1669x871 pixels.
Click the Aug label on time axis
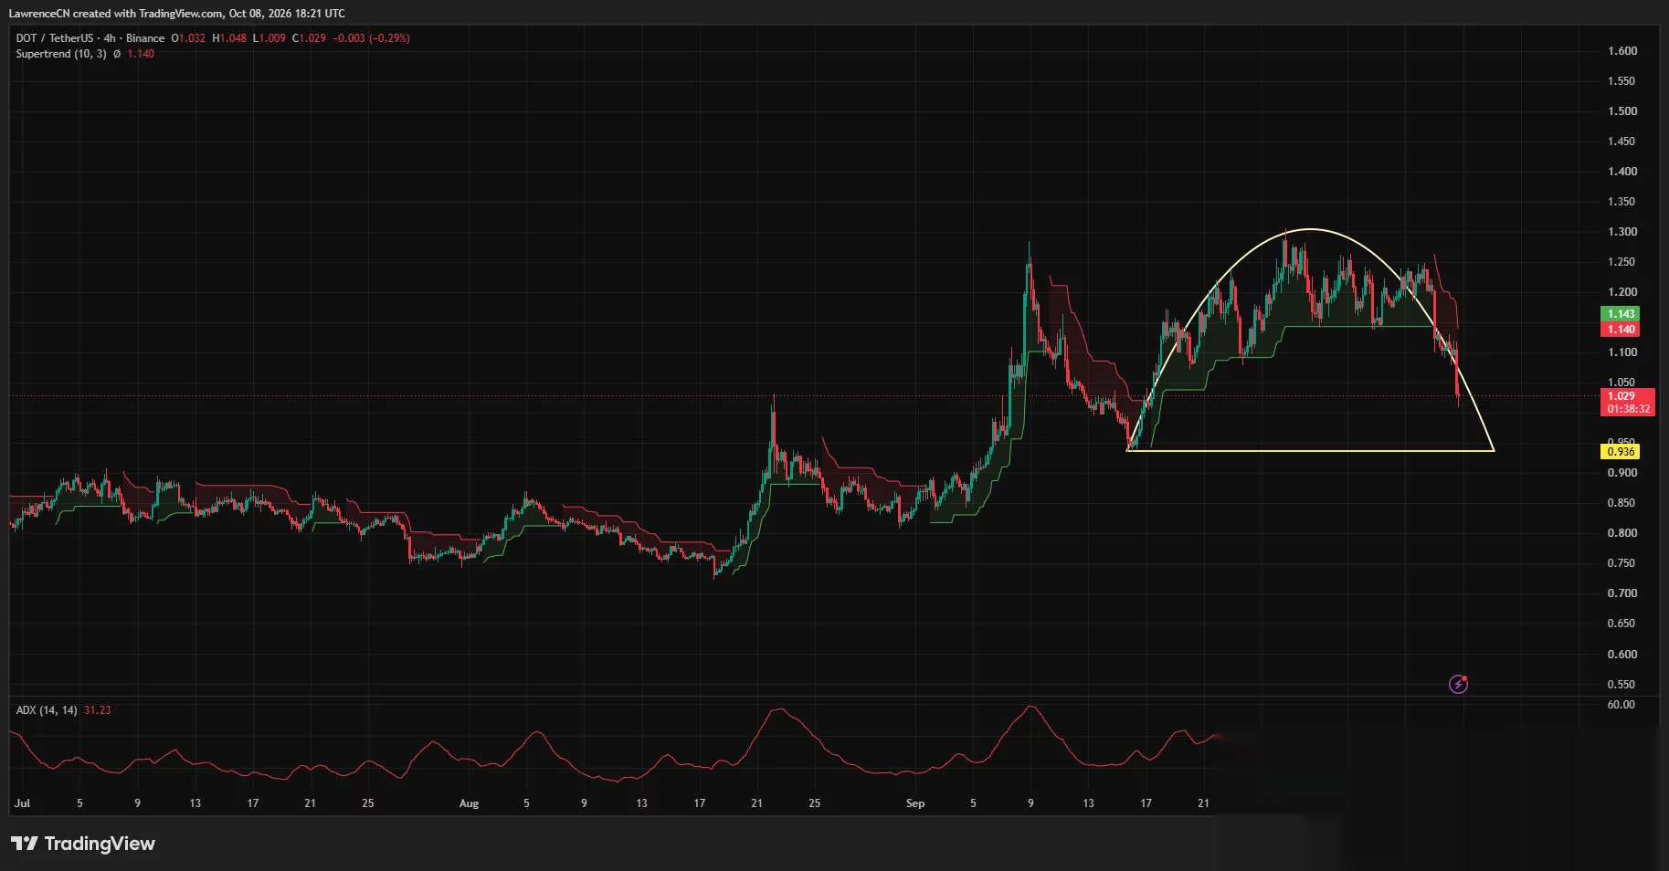[469, 803]
